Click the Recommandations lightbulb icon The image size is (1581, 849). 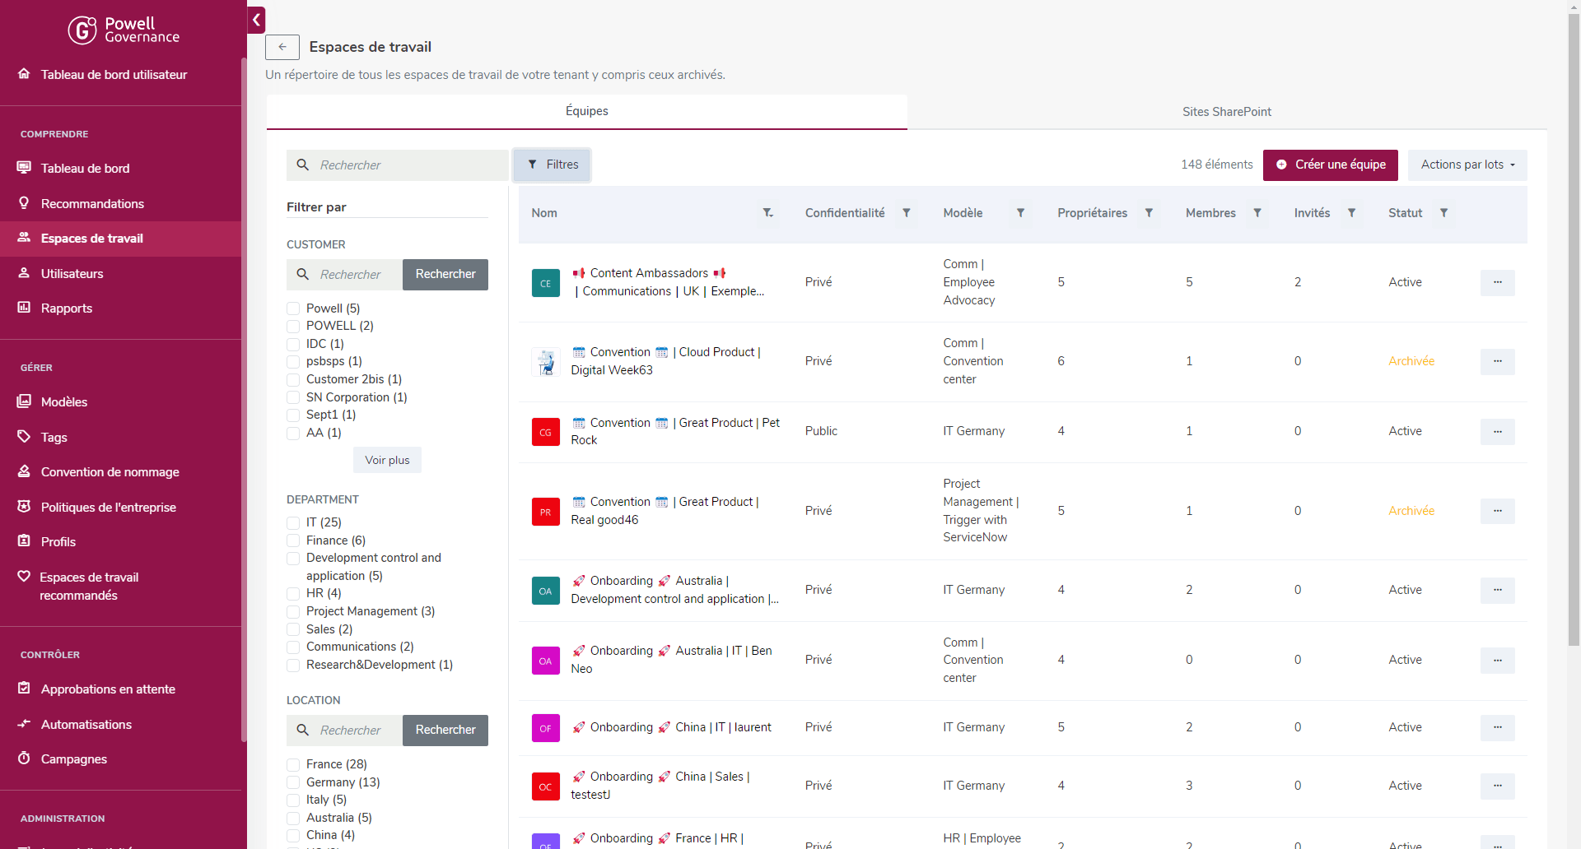pos(24,203)
